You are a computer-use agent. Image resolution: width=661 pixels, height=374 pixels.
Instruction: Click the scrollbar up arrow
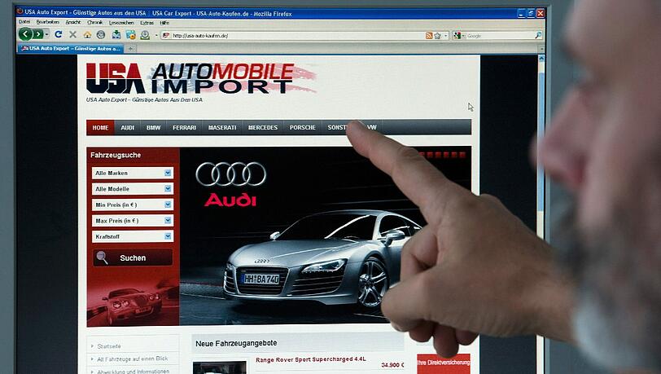pyautogui.click(x=541, y=59)
